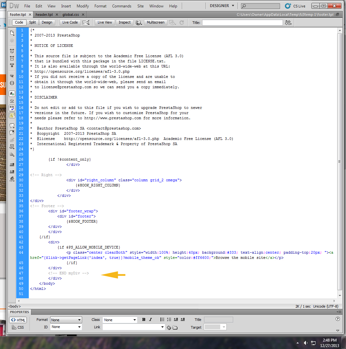This screenshot has width=346, height=349.
Task: Toggle Live View
Action: 105,23
